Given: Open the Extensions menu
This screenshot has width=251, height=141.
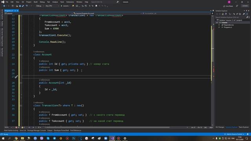Looking at the screenshot, I should [70, 2].
